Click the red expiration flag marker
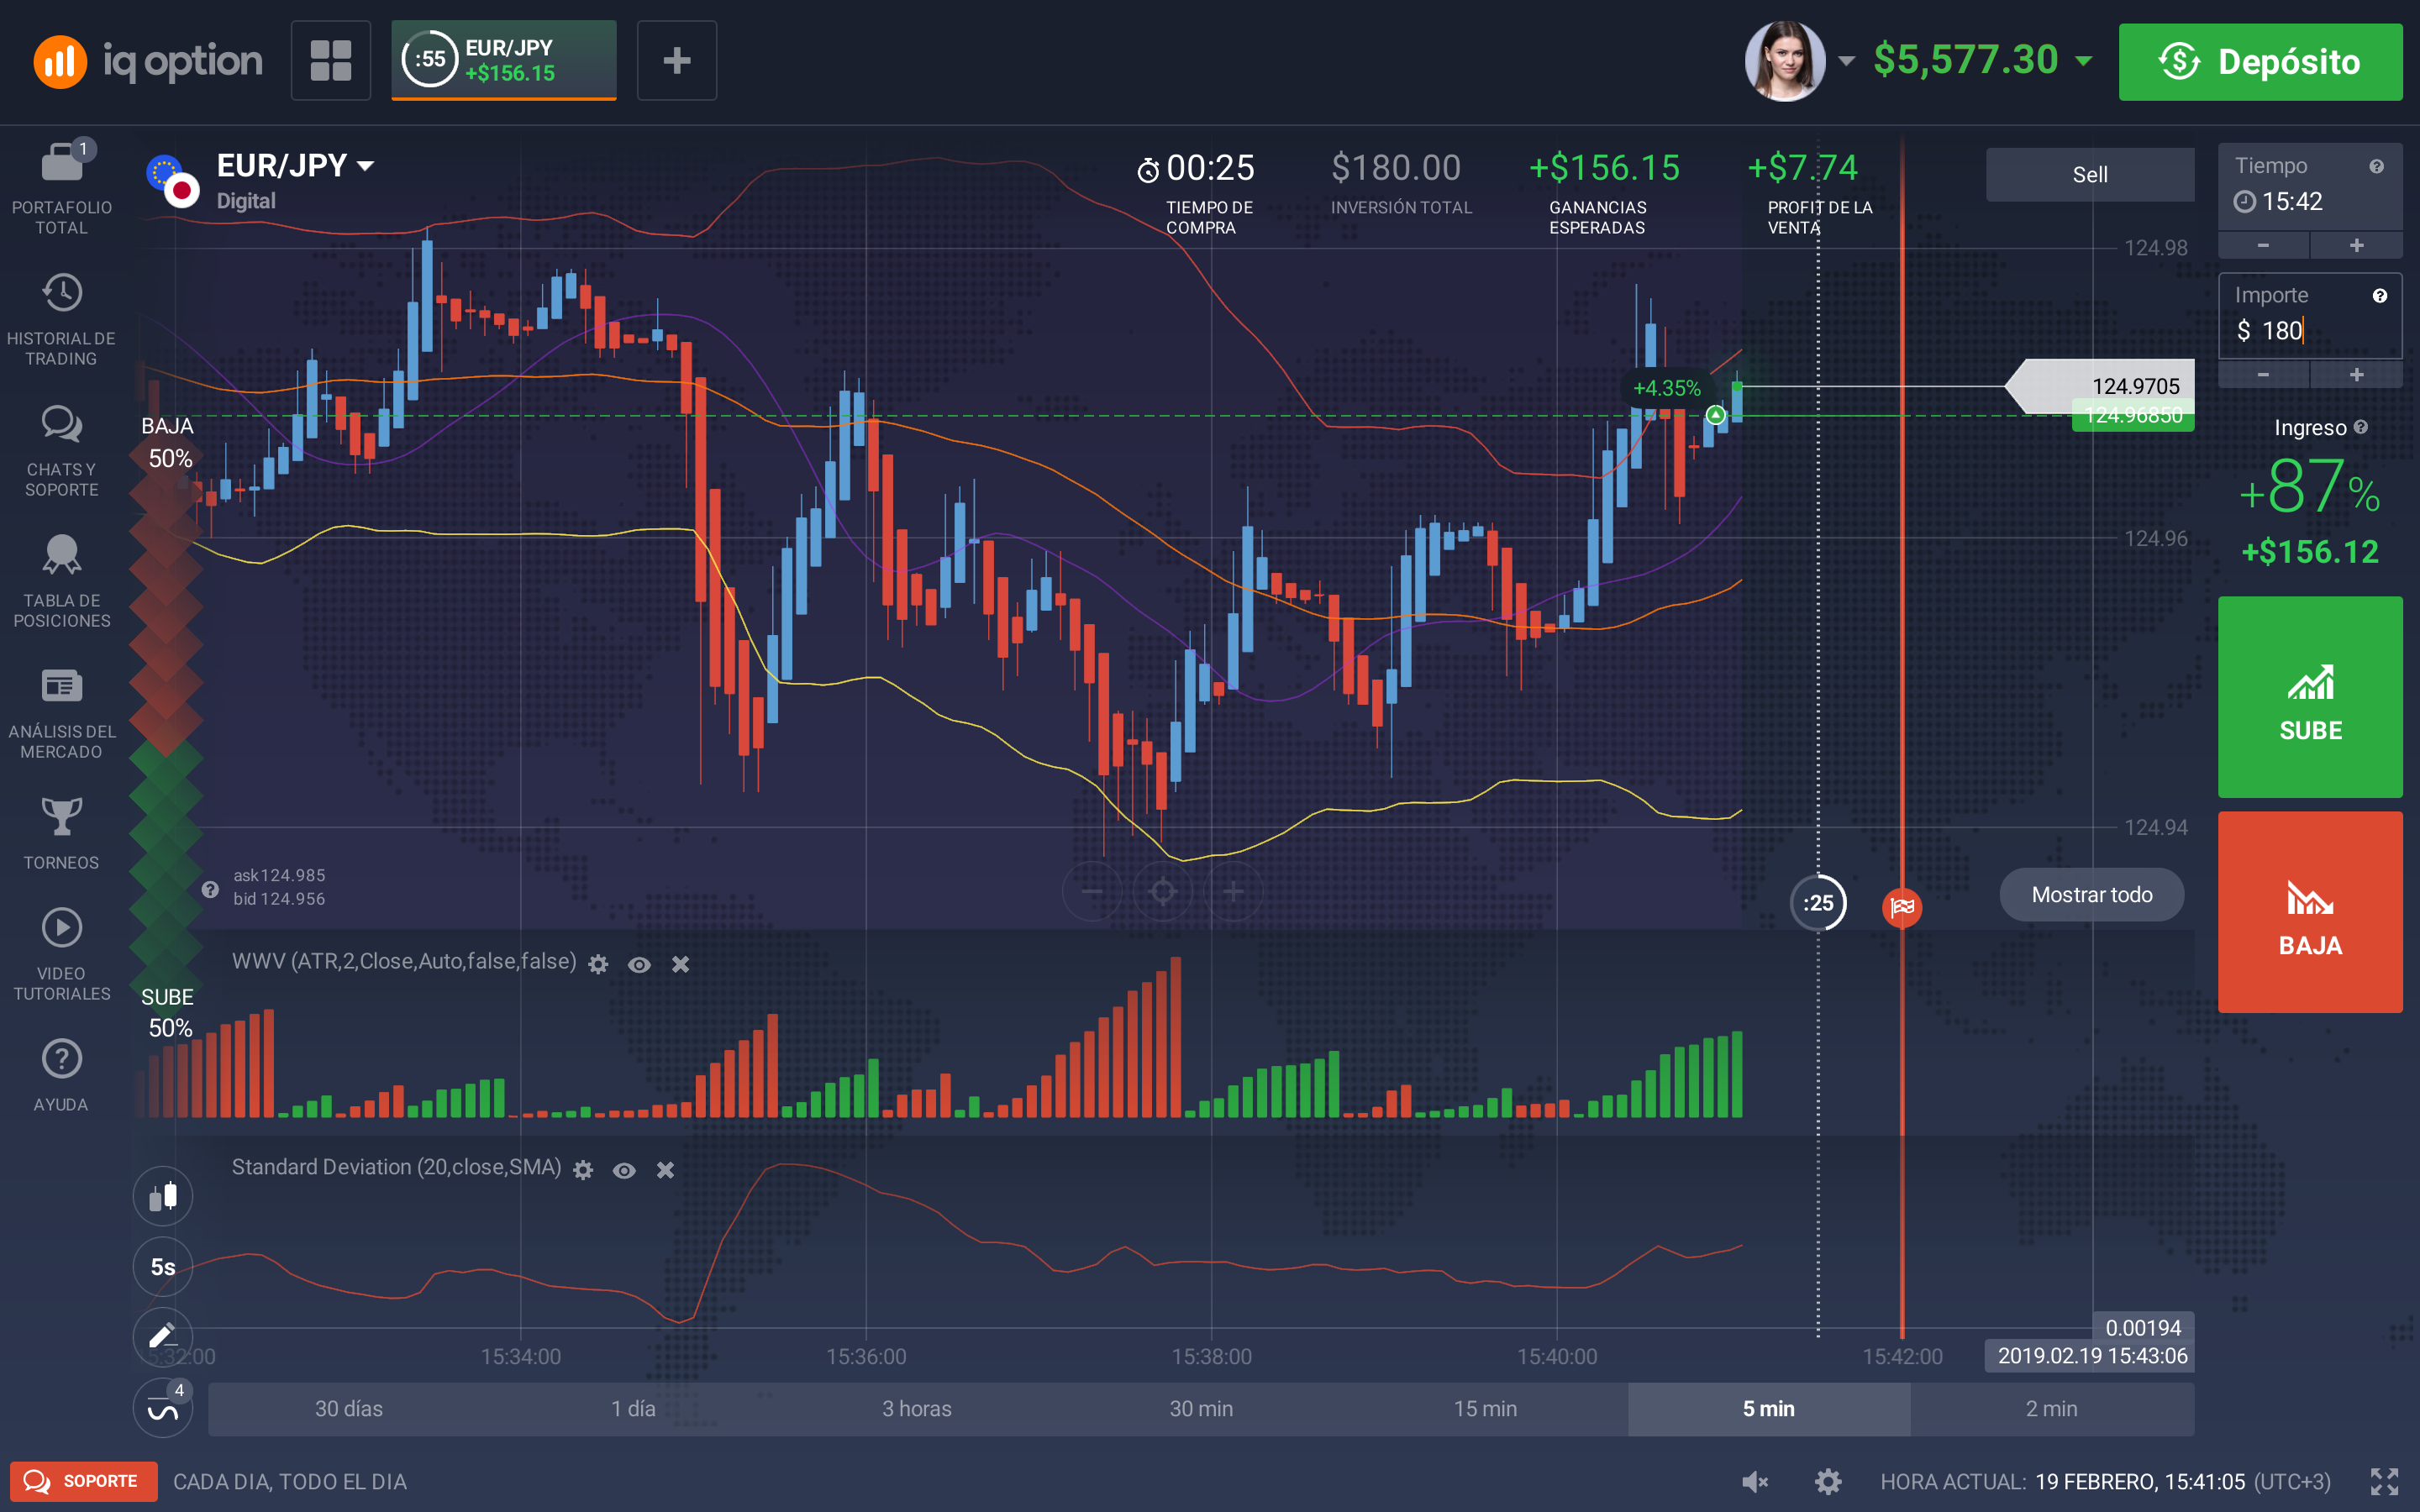The width and height of the screenshot is (2420, 1512). (1902, 907)
